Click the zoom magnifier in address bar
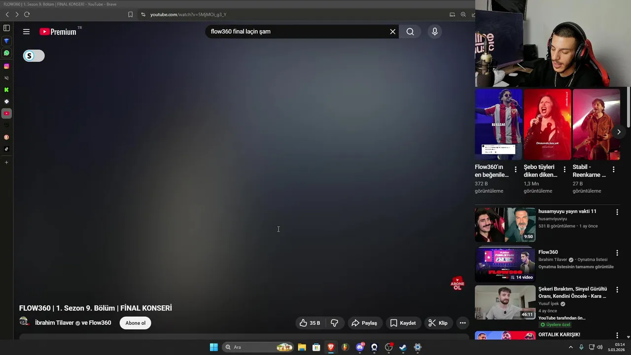631x355 pixels. (463, 14)
